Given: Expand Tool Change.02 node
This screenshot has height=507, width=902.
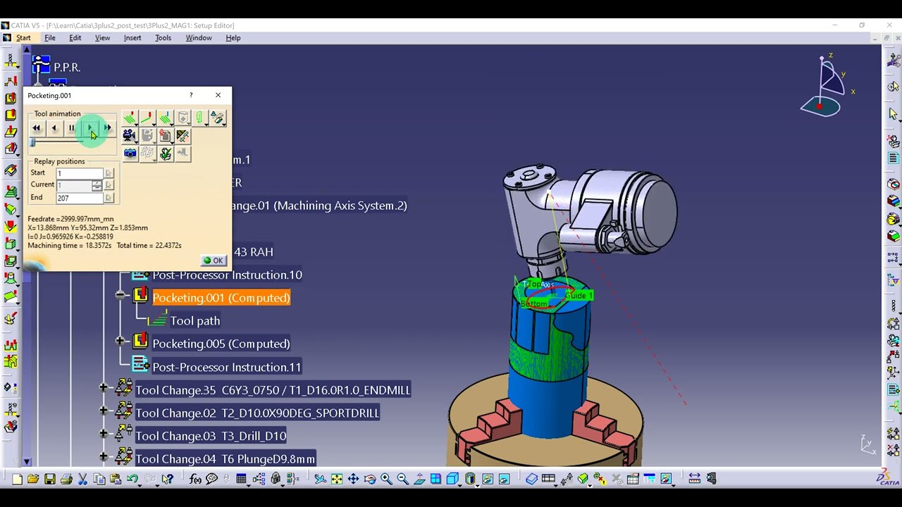Looking at the screenshot, I should 104,411.
